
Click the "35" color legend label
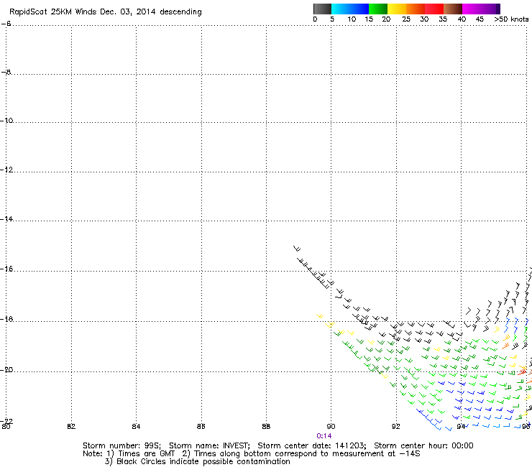click(443, 19)
